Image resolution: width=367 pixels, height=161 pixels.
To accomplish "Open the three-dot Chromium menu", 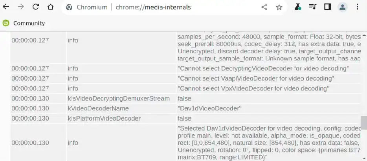I will point(357,7).
